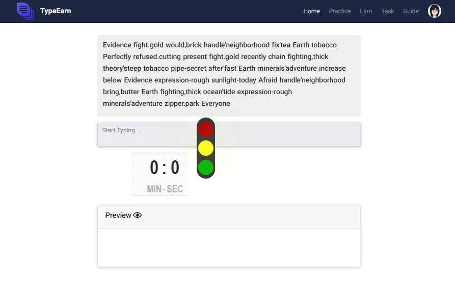Click the TypeEarn stacked-pages logo icon
Image resolution: width=455 pixels, height=288 pixels.
[x=25, y=11]
